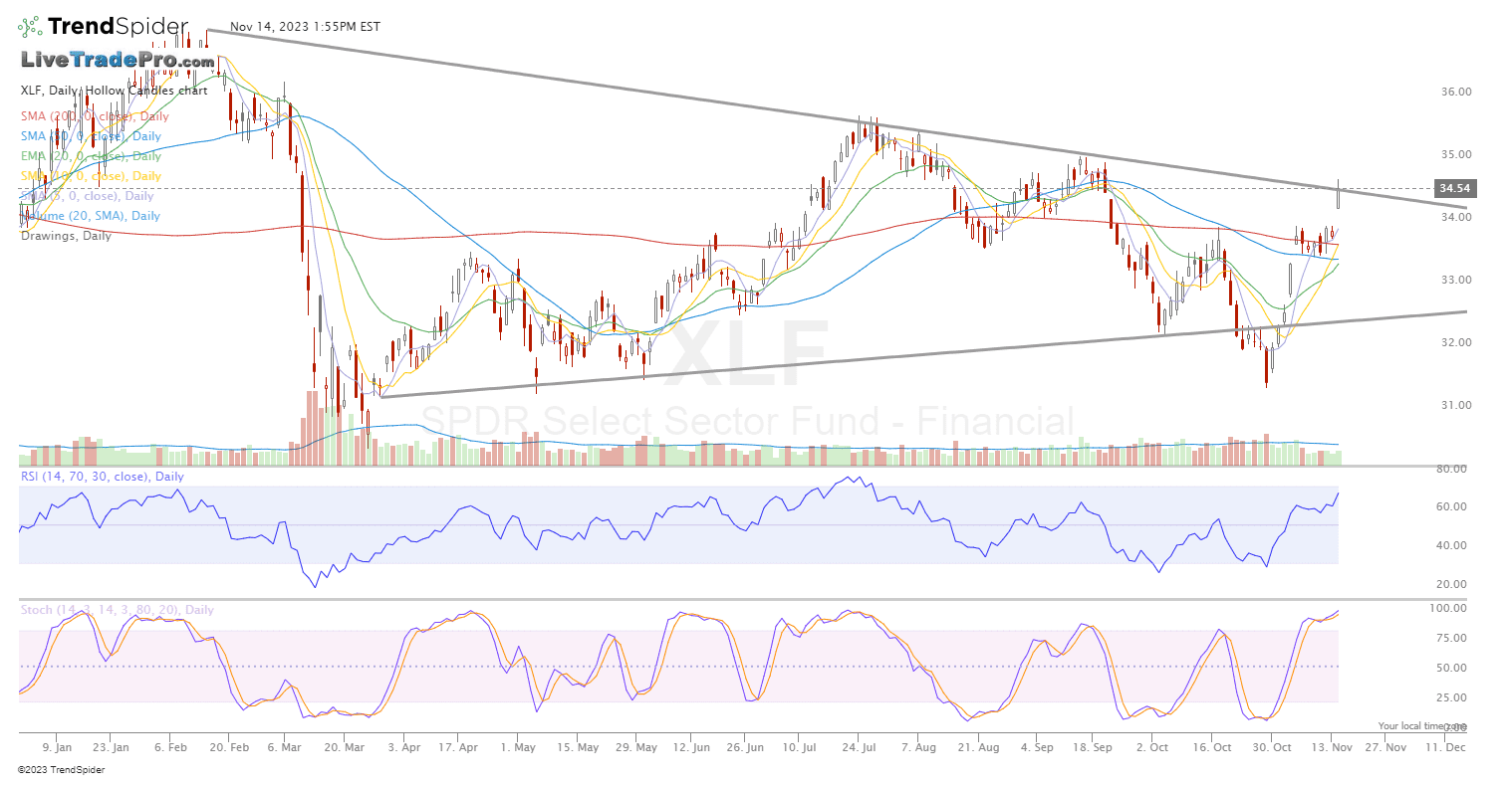This screenshot has height=789, width=1504.
Task: Click the 29. May date label
Action: click(x=634, y=746)
